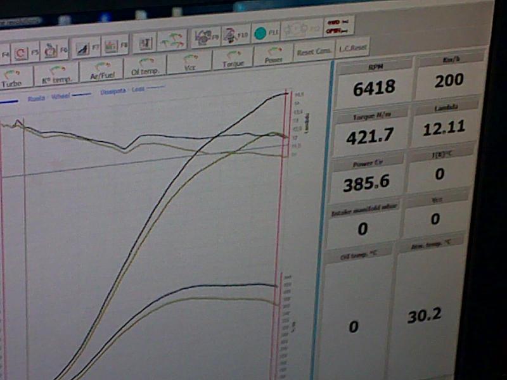Click the OBD OPEN button
Viewport: 507px width, 380px height.
tap(339, 27)
